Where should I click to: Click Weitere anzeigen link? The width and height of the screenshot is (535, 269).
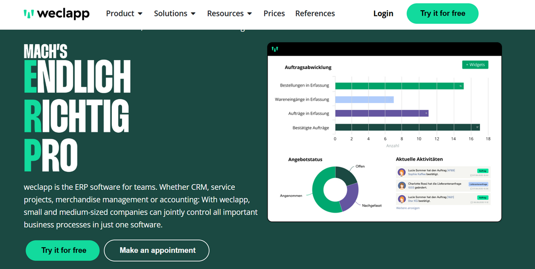(x=408, y=208)
